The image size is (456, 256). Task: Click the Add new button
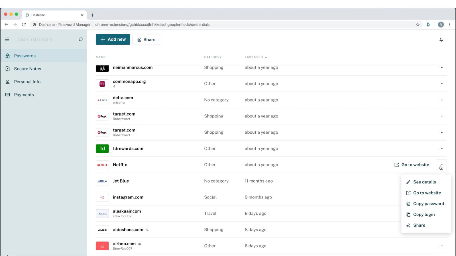tap(113, 40)
